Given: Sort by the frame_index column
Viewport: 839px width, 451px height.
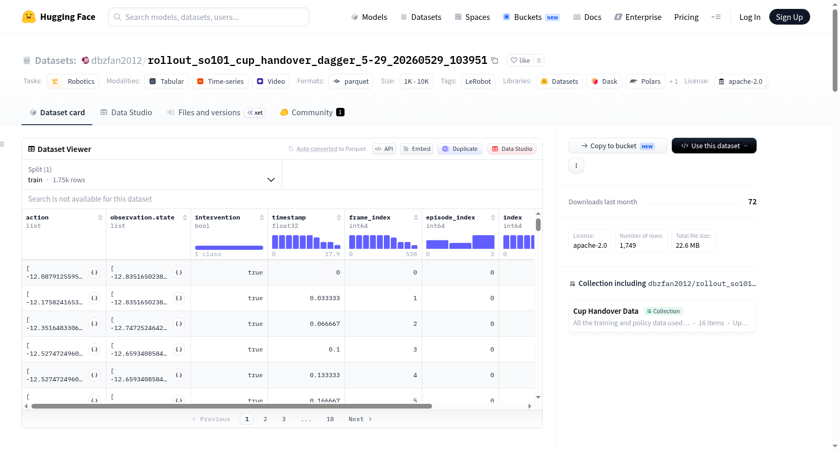Looking at the screenshot, I should [416, 217].
